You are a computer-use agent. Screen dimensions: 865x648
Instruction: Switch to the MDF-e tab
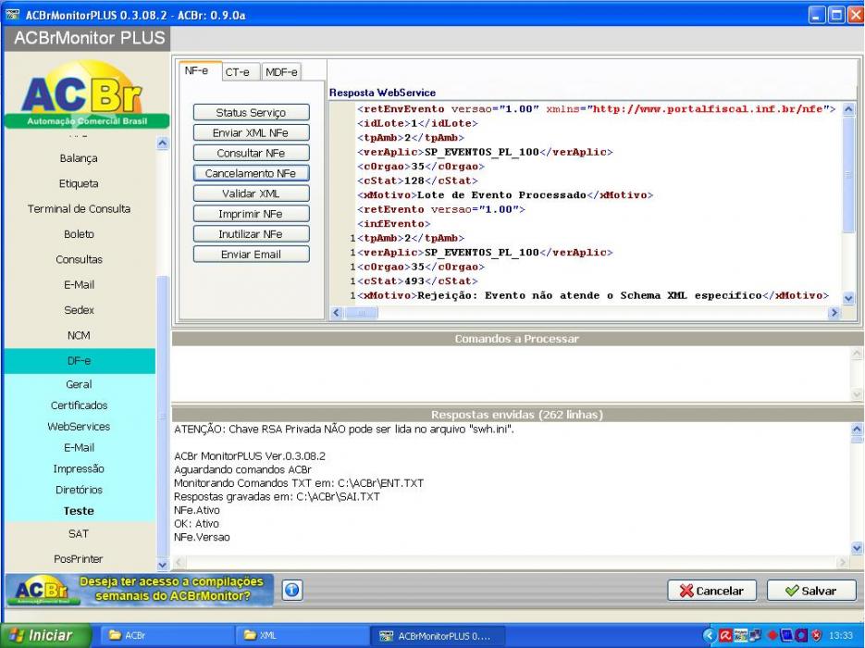[281, 72]
